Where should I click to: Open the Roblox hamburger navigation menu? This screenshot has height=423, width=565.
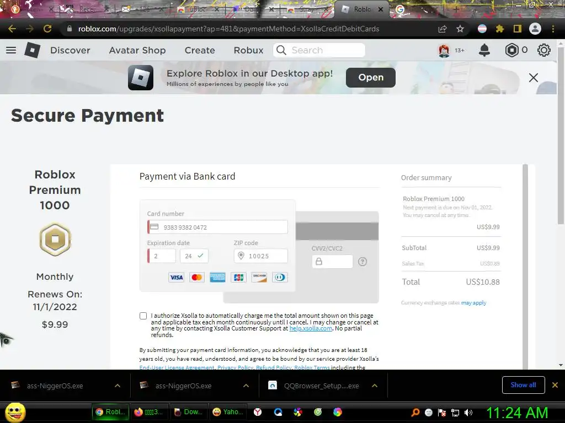[x=11, y=50]
